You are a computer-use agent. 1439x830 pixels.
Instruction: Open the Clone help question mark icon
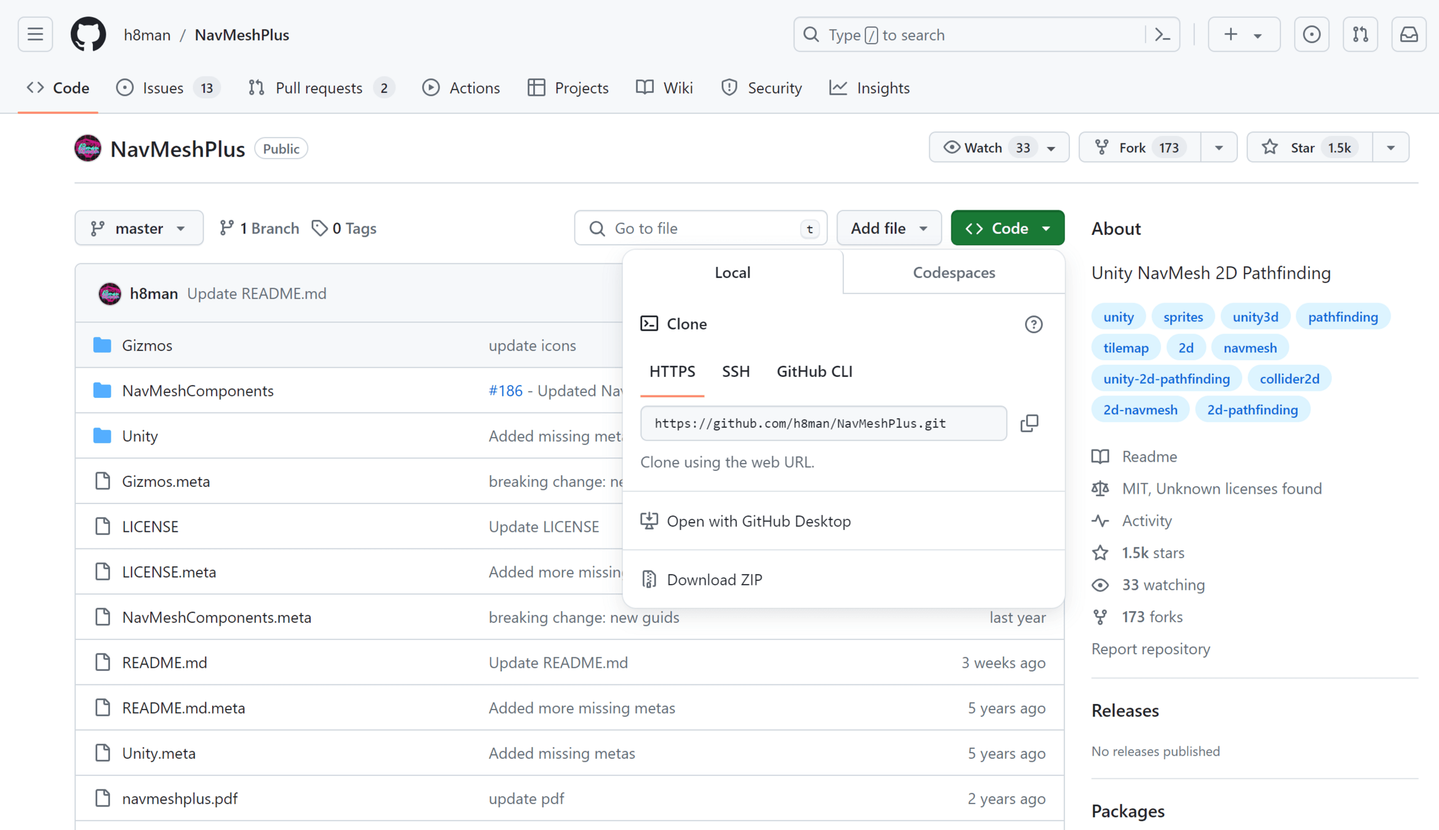click(x=1033, y=324)
